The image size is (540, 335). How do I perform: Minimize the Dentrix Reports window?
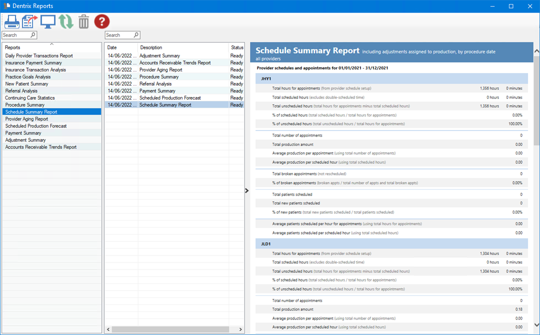[492, 6]
